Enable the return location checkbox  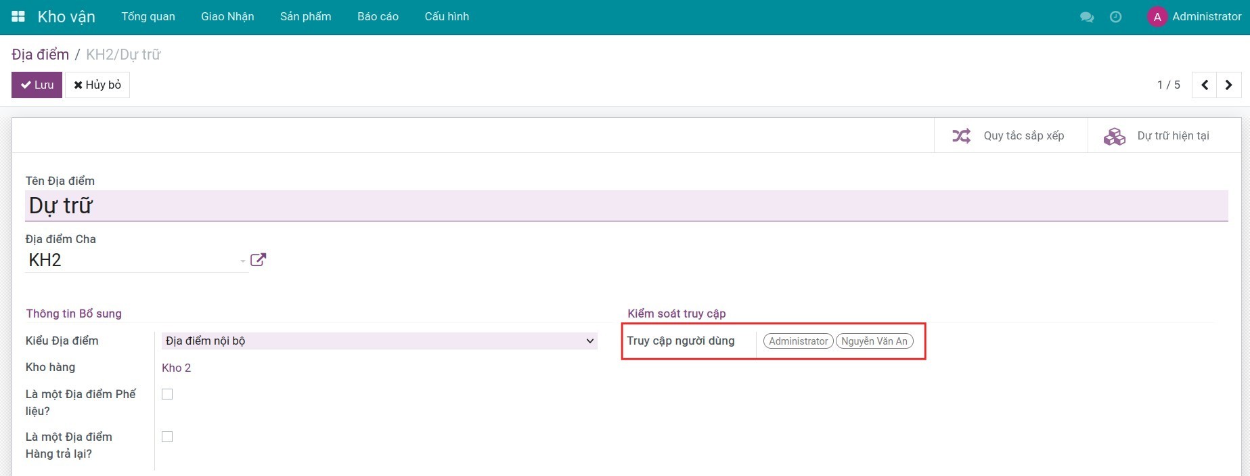point(167,437)
